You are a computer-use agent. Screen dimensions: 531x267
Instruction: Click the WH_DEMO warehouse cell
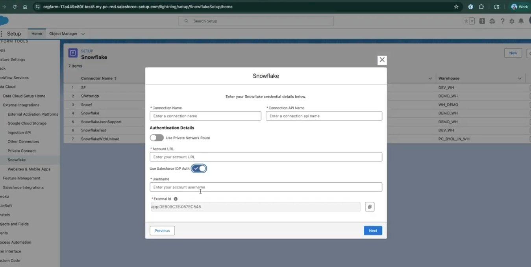click(x=448, y=105)
